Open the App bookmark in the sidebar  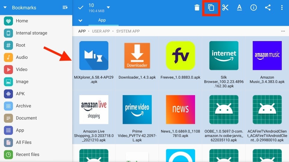coord(36,130)
